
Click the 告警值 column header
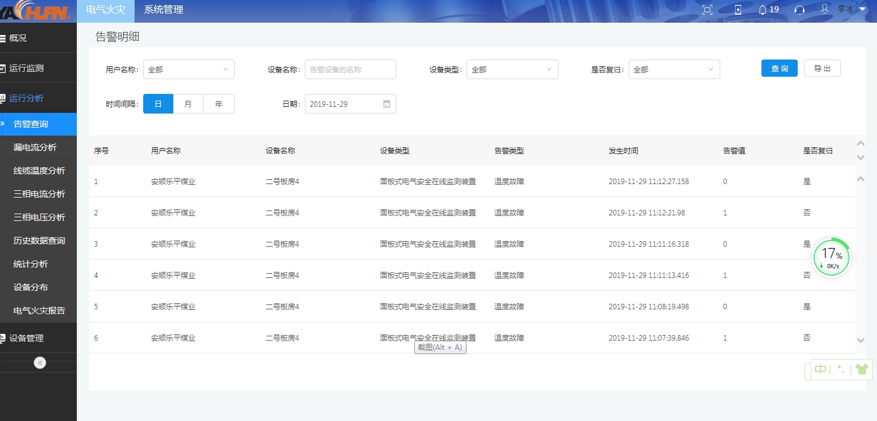734,150
